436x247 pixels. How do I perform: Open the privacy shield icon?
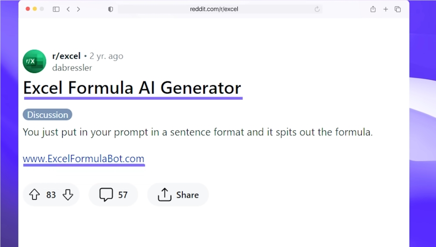110,9
